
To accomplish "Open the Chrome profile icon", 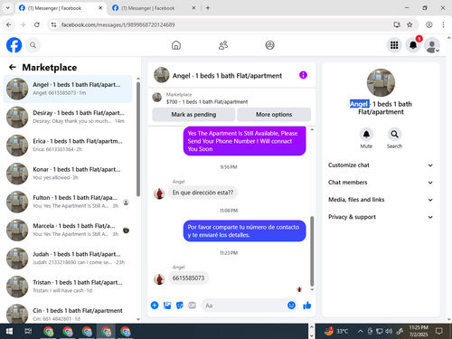I will 429,24.
